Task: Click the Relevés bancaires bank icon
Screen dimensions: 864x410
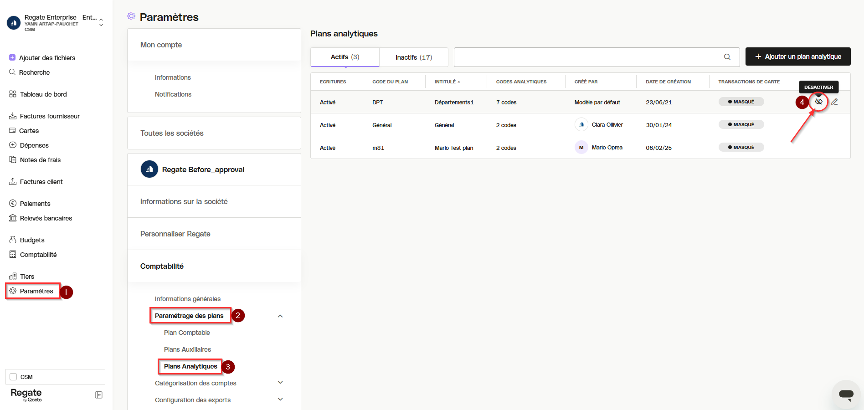Action: (x=13, y=218)
